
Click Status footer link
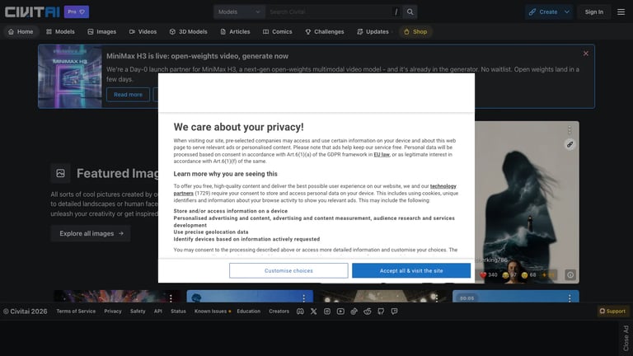(178, 311)
